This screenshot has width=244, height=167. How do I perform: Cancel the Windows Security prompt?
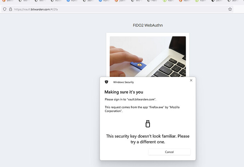[169, 152]
